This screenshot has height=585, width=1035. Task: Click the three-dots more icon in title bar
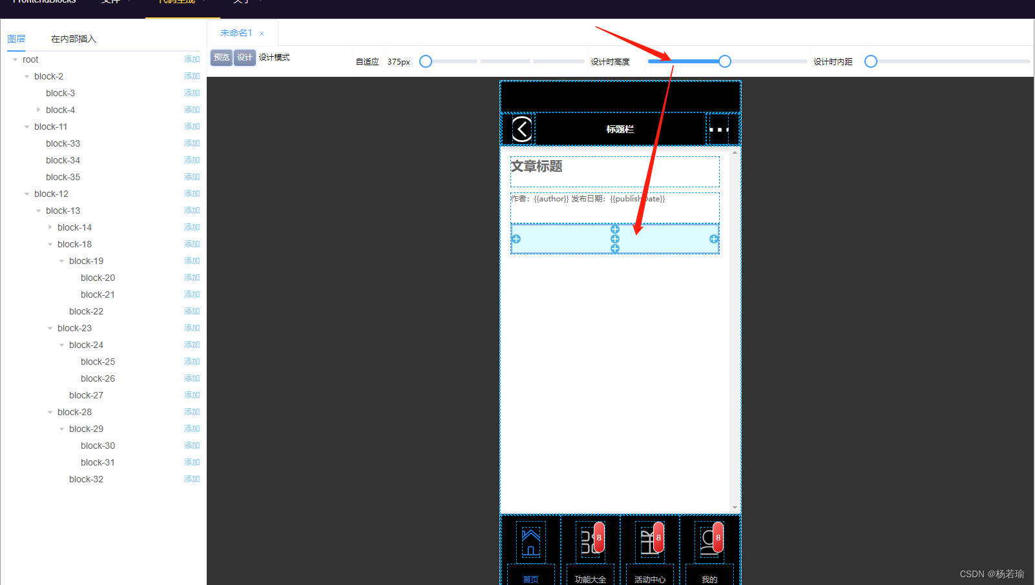[718, 130]
